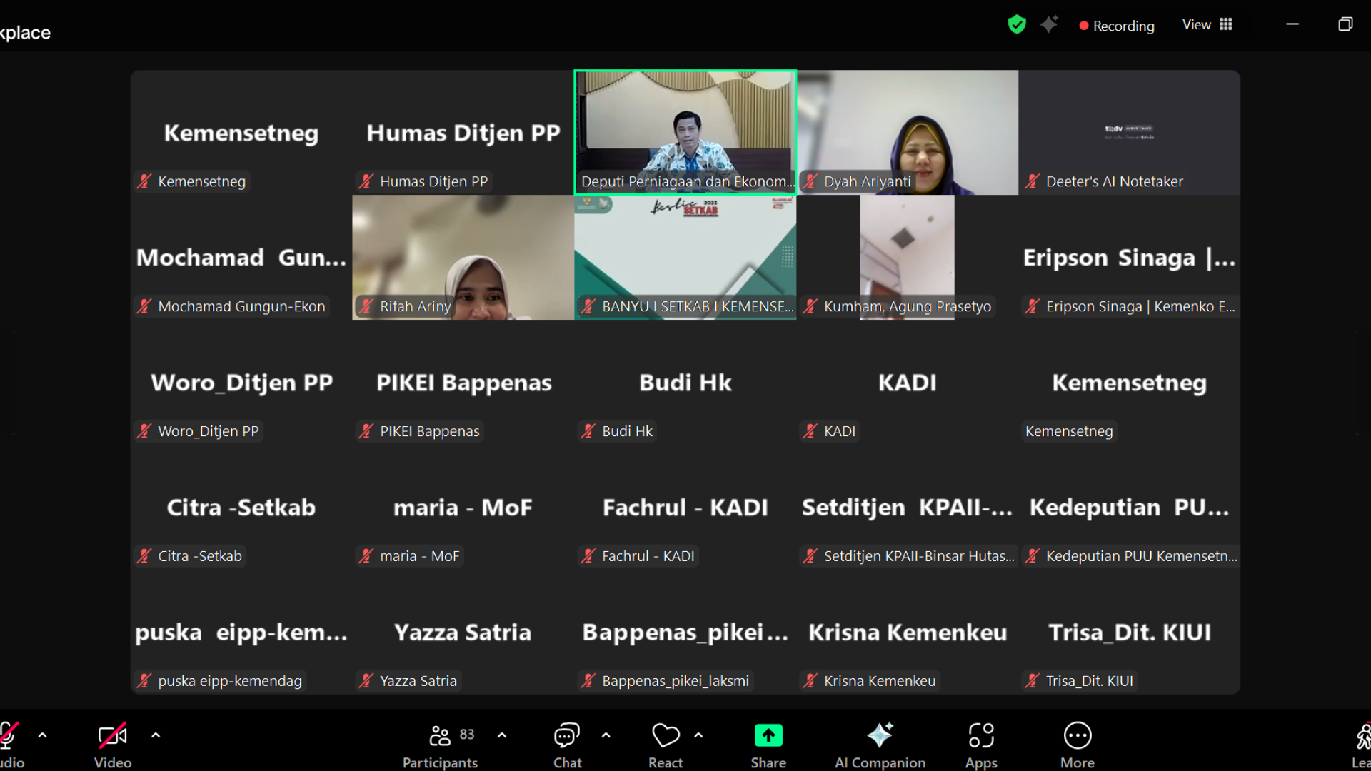Screen dimensions: 1371x771
Task: Open the More options menu
Action: [x=1077, y=746]
